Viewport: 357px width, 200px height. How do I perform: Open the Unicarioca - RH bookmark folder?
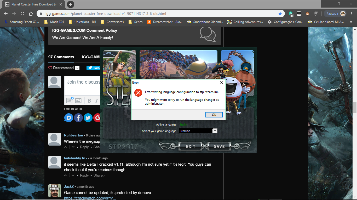[82, 22]
